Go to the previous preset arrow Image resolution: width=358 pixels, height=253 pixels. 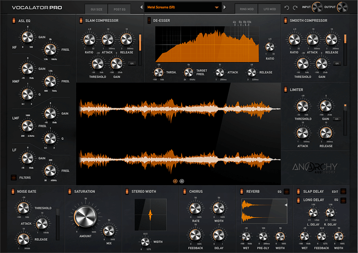(x=141, y=7)
